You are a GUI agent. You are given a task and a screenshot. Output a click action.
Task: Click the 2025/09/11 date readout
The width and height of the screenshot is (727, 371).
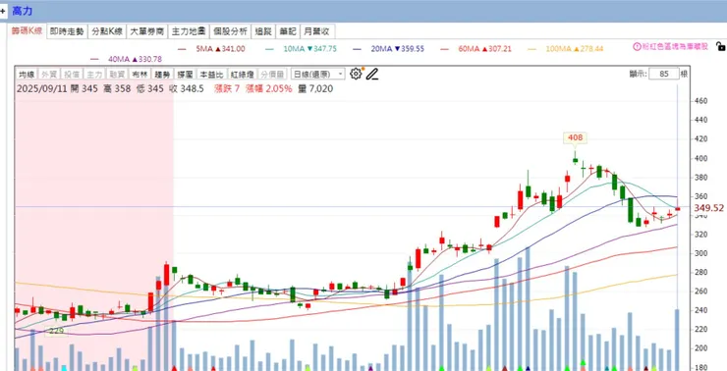pos(42,88)
